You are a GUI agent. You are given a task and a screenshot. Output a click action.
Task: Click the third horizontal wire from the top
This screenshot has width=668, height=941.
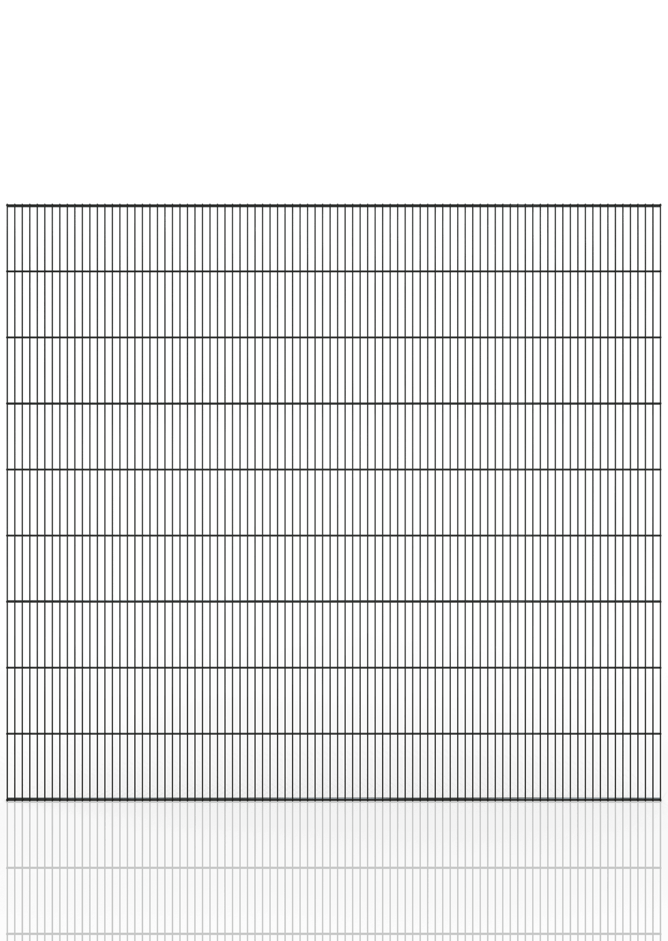click(x=334, y=337)
